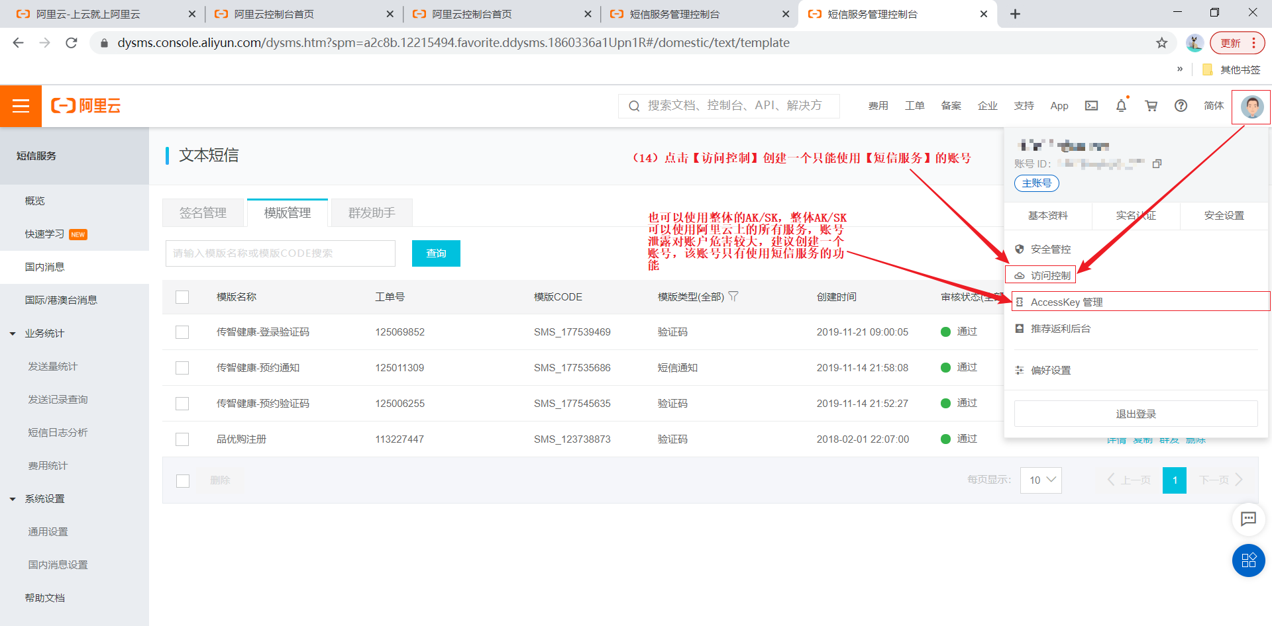Open the blue apps grid floating button
This screenshot has width=1272, height=626.
tap(1248, 560)
